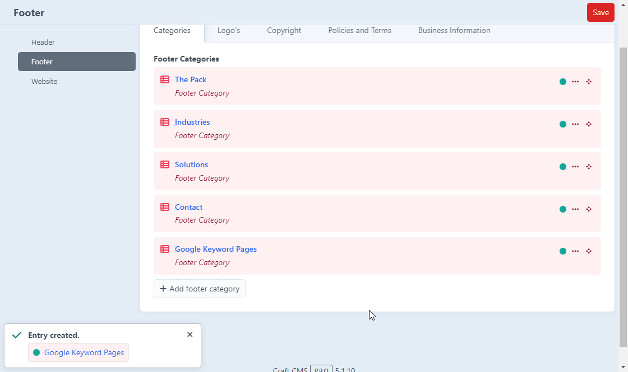Click the enabled status indicator on Industries

pos(563,124)
